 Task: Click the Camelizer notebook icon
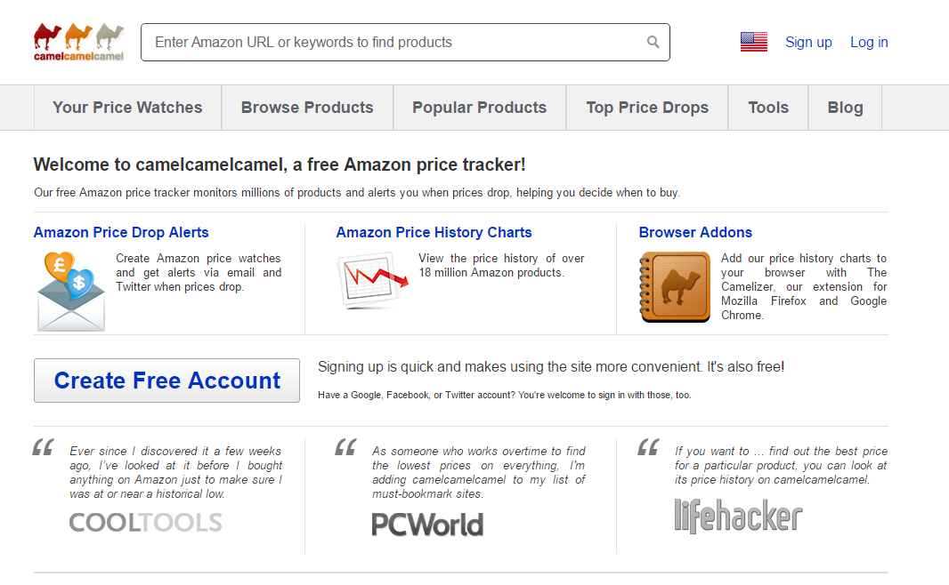[675, 287]
